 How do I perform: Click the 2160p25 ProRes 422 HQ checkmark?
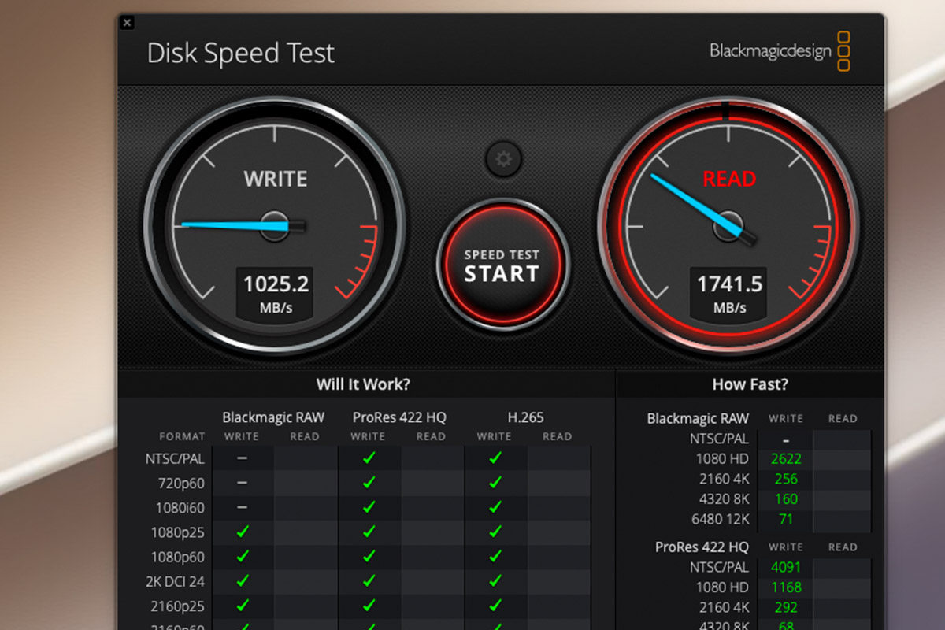click(369, 606)
